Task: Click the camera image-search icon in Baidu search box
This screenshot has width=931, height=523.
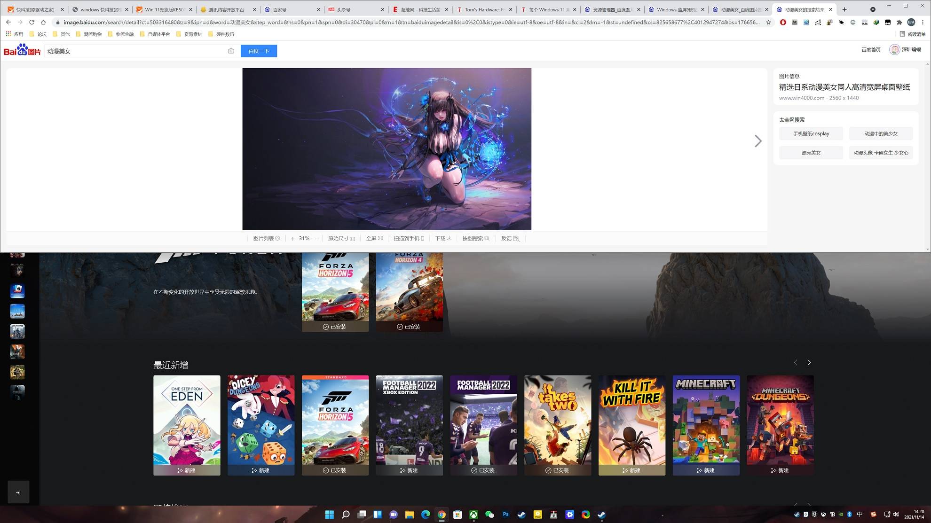Action: (231, 51)
